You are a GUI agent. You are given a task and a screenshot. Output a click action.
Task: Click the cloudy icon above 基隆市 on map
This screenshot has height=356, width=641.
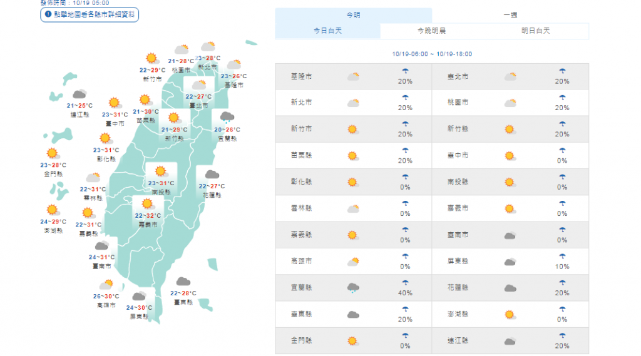click(234, 64)
